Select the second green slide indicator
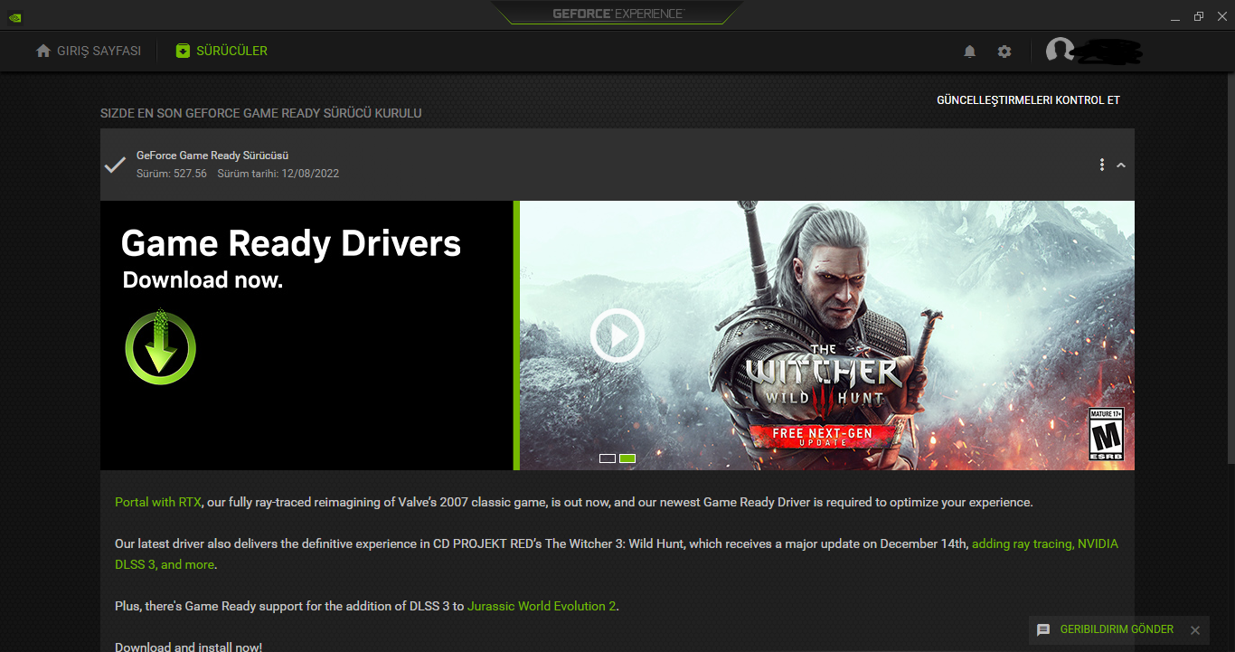The height and width of the screenshot is (652, 1235). coord(627,458)
